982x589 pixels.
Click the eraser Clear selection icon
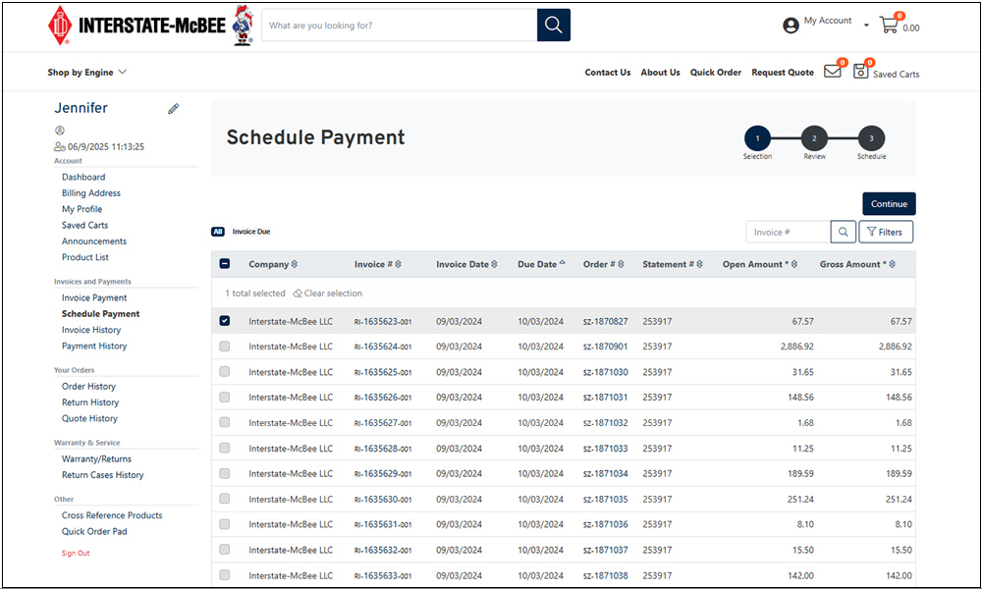point(298,293)
